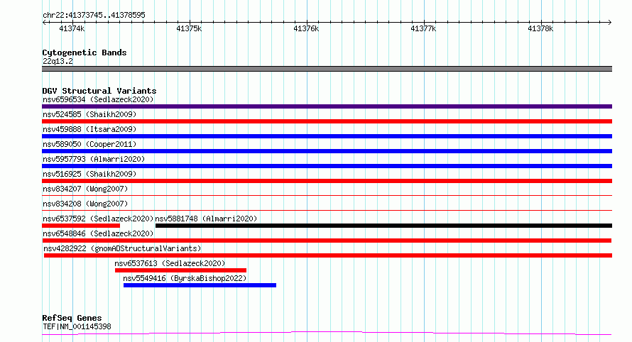Select the 41378k ruler tick label
This screenshot has height=342, width=632.
540,28
